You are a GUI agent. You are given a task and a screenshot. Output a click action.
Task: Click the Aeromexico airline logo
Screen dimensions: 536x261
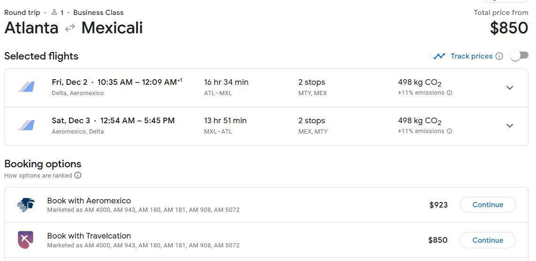(26, 205)
